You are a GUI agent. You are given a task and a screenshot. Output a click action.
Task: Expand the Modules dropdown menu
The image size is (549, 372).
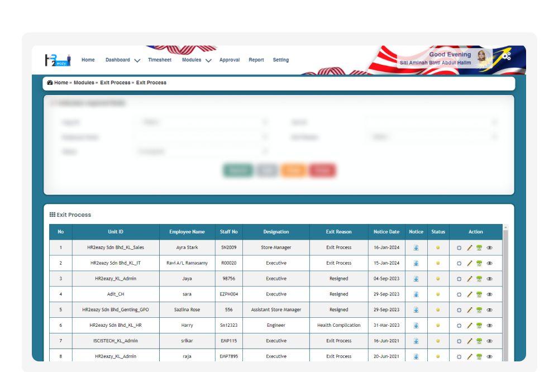coord(196,60)
